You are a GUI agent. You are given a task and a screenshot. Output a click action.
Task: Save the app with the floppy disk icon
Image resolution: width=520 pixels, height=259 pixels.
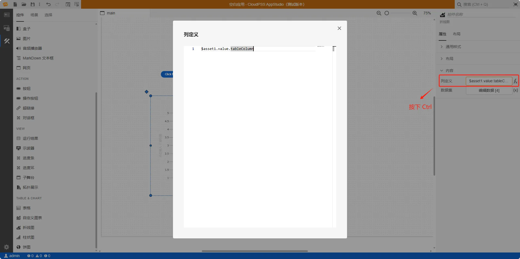point(33,4)
